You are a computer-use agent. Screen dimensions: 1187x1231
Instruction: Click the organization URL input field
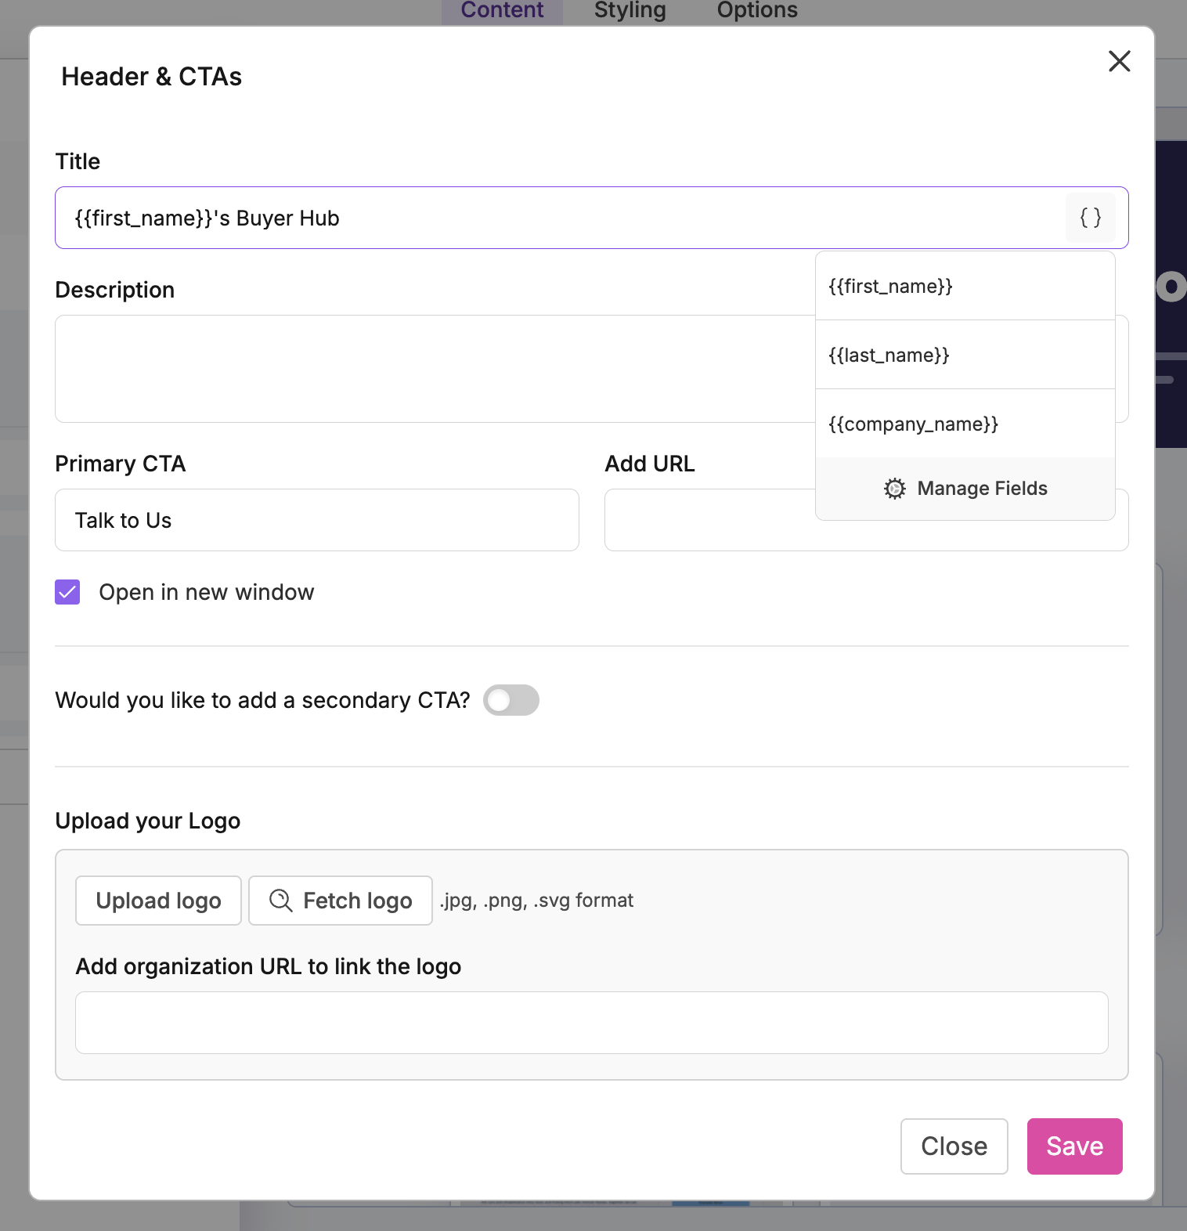point(591,1023)
